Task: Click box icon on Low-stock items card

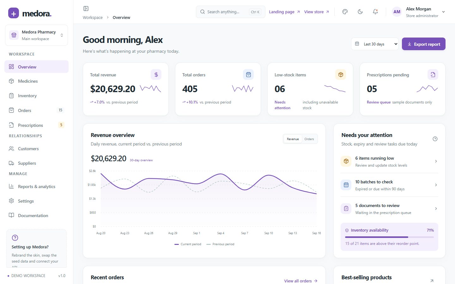Action: [x=341, y=75]
